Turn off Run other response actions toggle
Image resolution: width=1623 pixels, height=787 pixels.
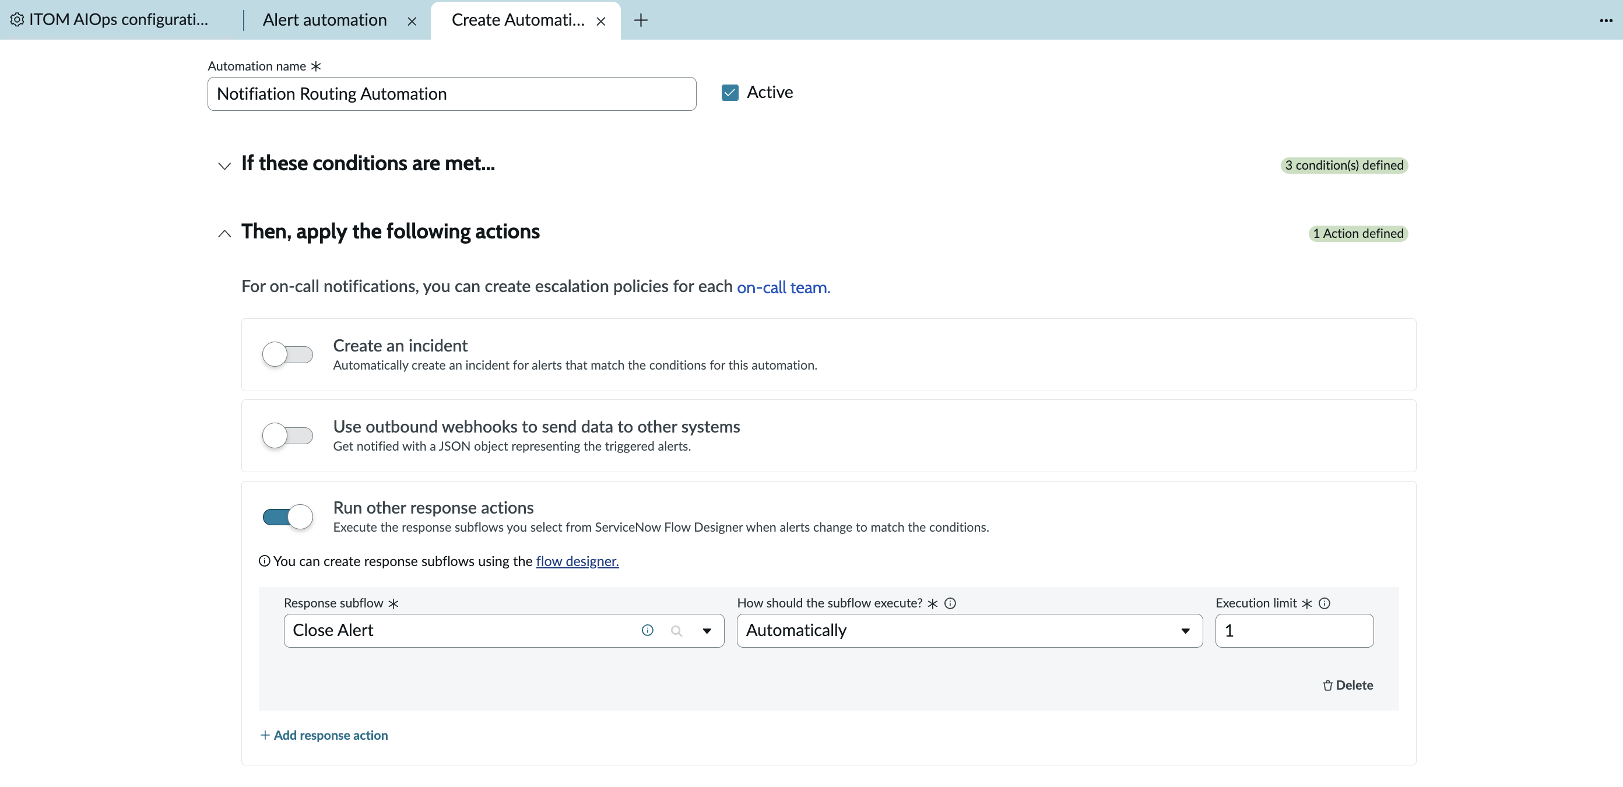click(287, 517)
